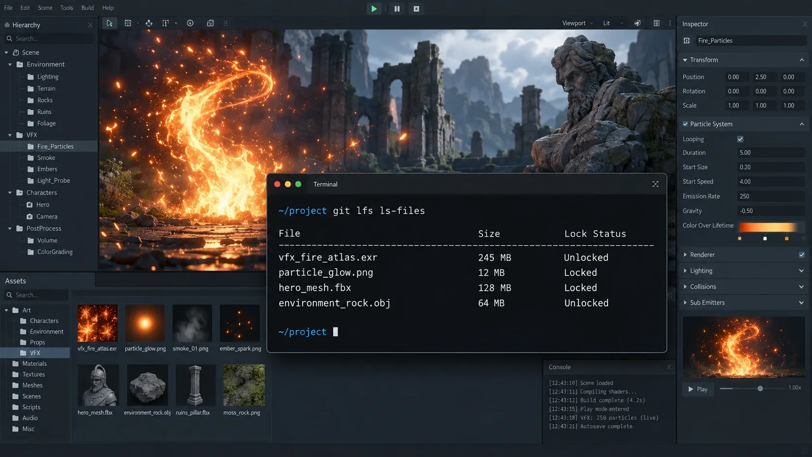812x457 pixels.
Task: Click the Play button under the particle preview
Action: [698, 389]
